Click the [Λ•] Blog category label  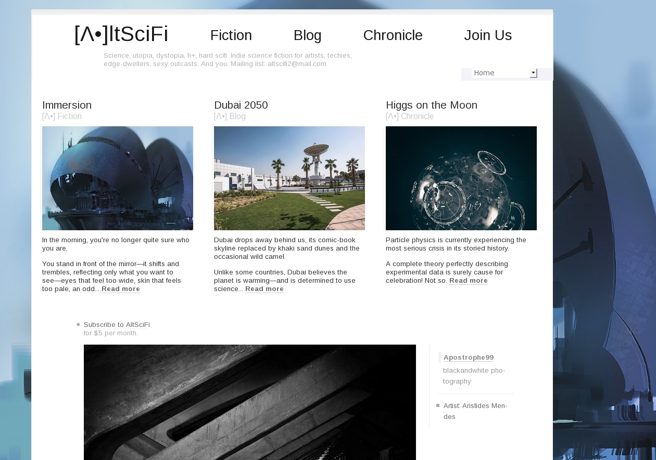pos(230,116)
